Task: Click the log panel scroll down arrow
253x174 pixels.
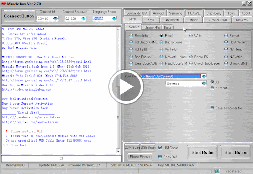Action: [x=118, y=152]
